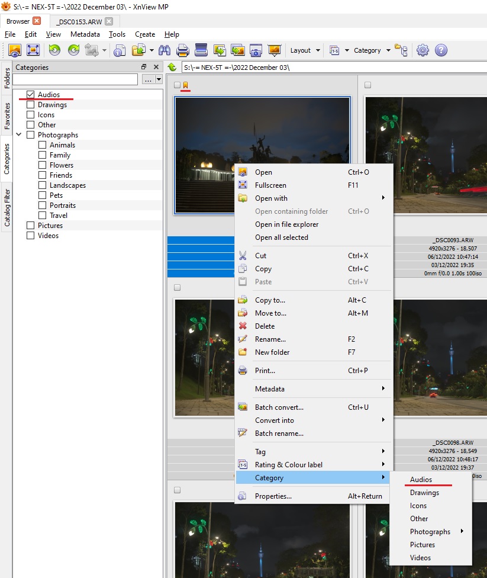487x578 pixels.
Task: Click the blue help question icon
Action: 441,50
